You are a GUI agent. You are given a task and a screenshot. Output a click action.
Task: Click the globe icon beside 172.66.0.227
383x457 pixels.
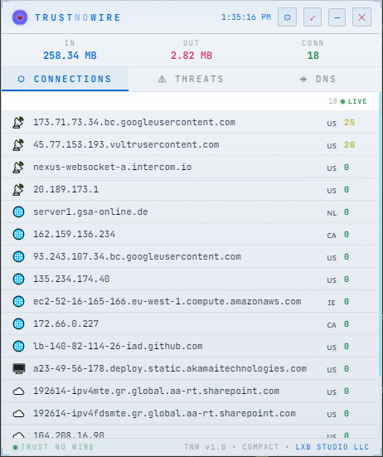[18, 323]
